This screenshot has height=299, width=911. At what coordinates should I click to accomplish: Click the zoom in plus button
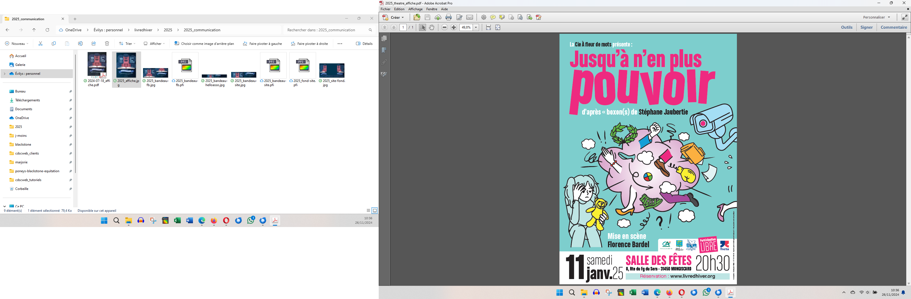[454, 27]
